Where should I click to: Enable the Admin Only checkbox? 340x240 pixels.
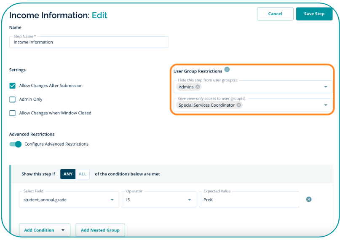[13, 100]
